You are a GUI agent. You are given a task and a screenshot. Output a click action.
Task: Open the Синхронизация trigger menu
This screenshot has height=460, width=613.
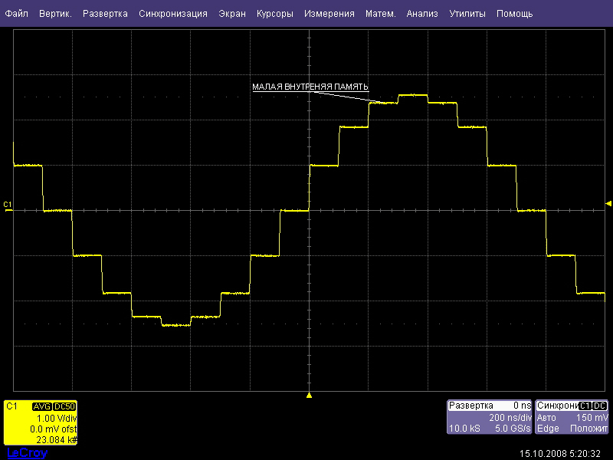click(x=173, y=14)
